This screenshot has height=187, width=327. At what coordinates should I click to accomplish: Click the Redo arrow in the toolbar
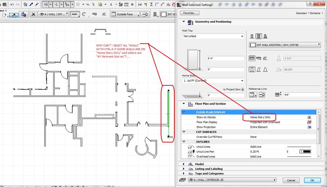pyautogui.click(x=18, y=4)
